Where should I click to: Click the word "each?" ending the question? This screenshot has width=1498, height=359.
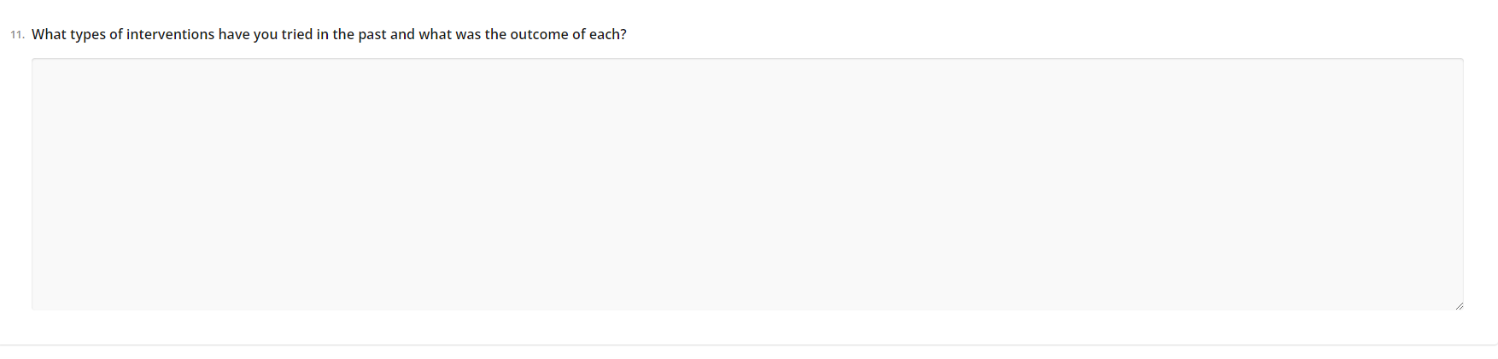pyautogui.click(x=607, y=35)
